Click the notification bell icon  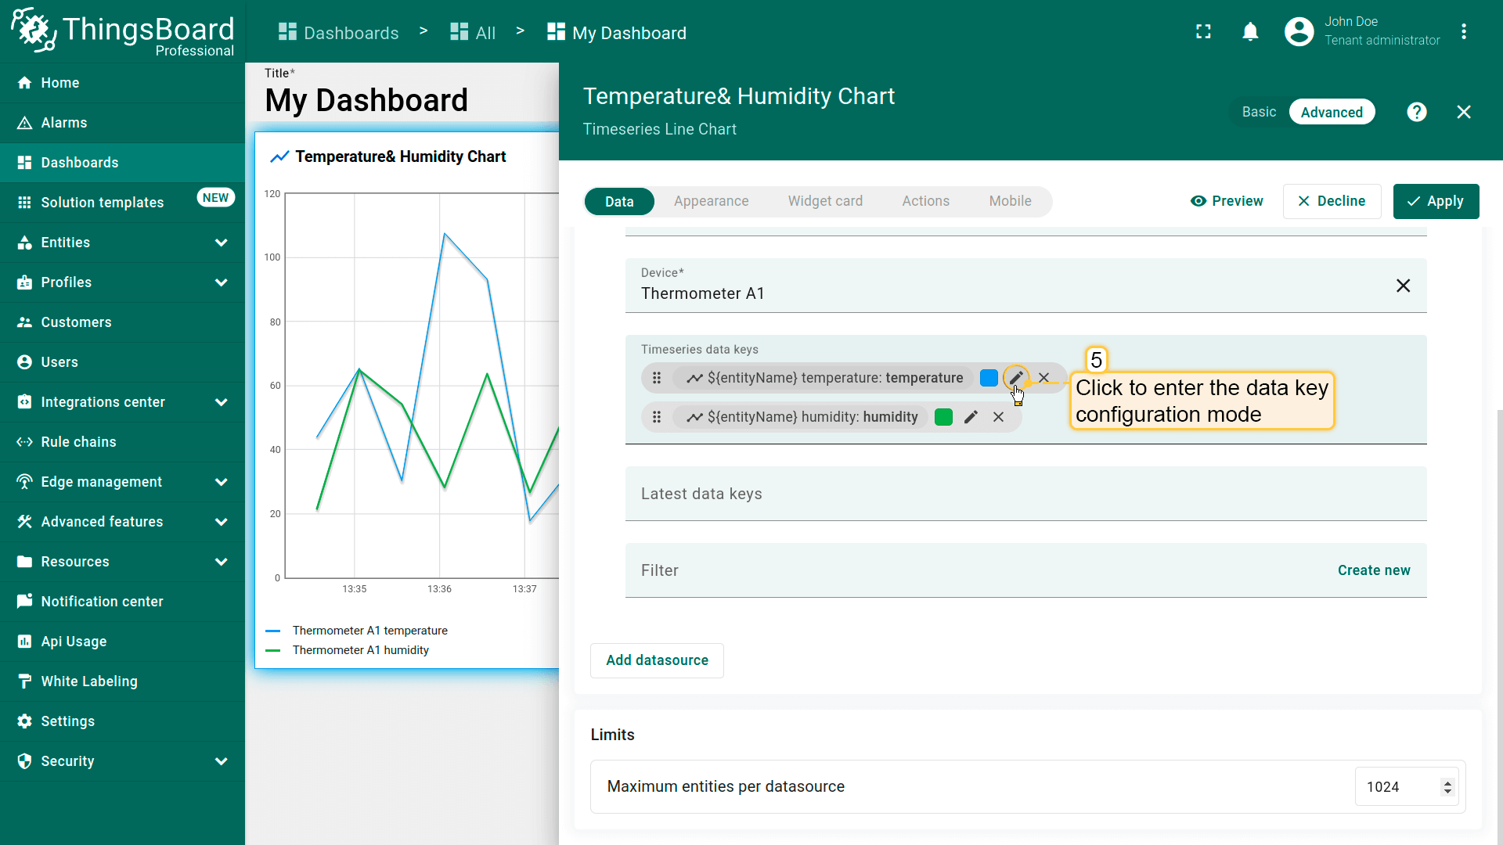click(1250, 32)
